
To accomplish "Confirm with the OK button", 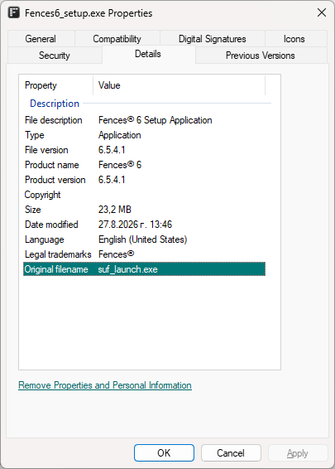I will pyautogui.click(x=164, y=453).
